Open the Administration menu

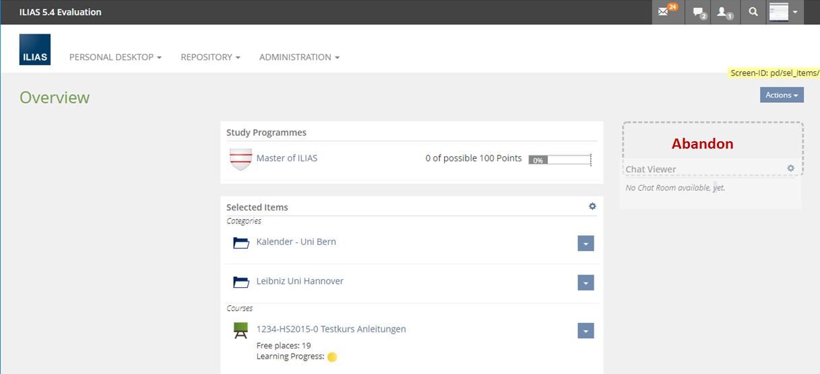point(299,57)
